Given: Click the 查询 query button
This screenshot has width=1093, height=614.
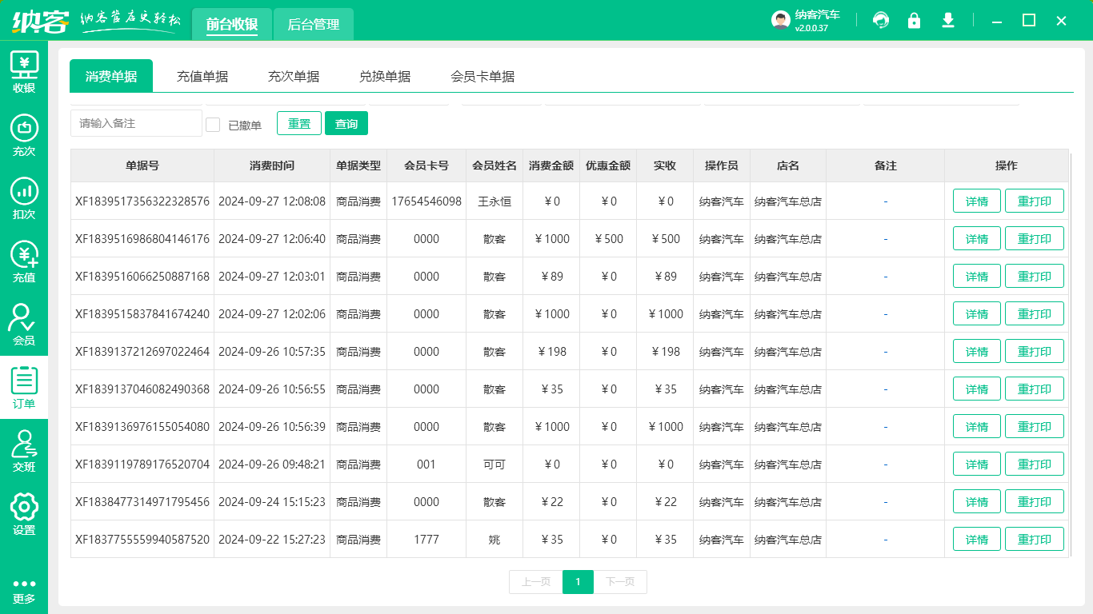Looking at the screenshot, I should (346, 123).
